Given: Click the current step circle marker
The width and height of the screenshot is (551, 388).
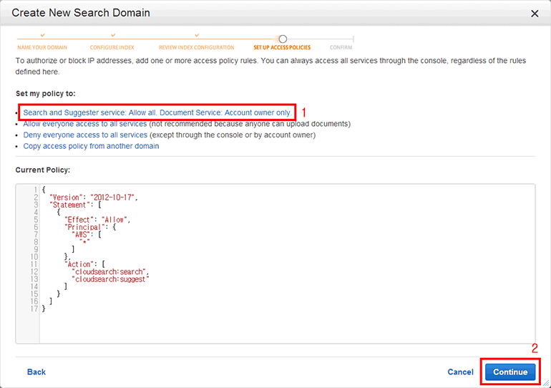Looking at the screenshot, I should 283,39.
